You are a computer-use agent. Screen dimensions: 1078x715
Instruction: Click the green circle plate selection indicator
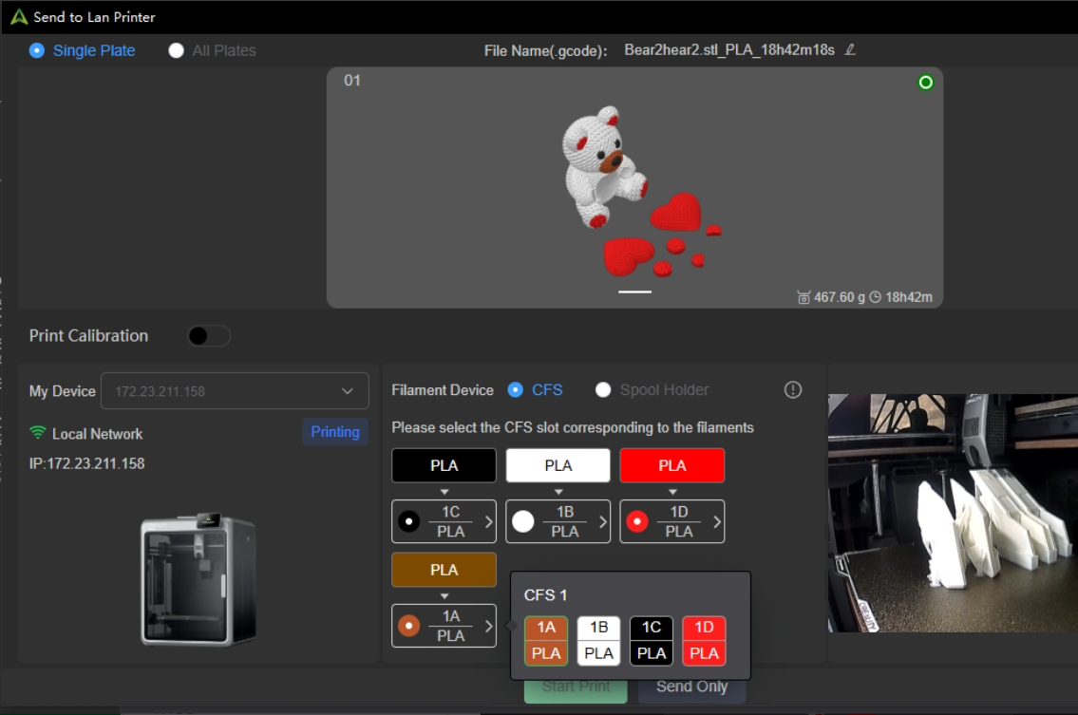[925, 83]
